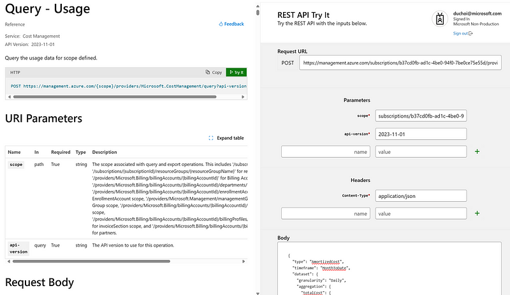Image resolution: width=510 pixels, height=295 pixels.
Task: Click the empty parameter value field
Action: pyautogui.click(x=421, y=152)
